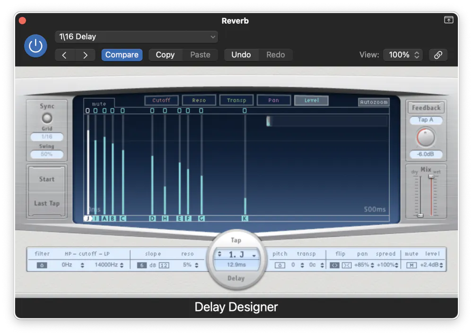This screenshot has width=473, height=336.
Task: Click the Compare button
Action: click(122, 55)
